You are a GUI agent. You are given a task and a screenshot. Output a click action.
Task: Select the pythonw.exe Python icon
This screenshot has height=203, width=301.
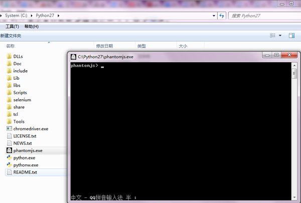[x=9, y=165]
